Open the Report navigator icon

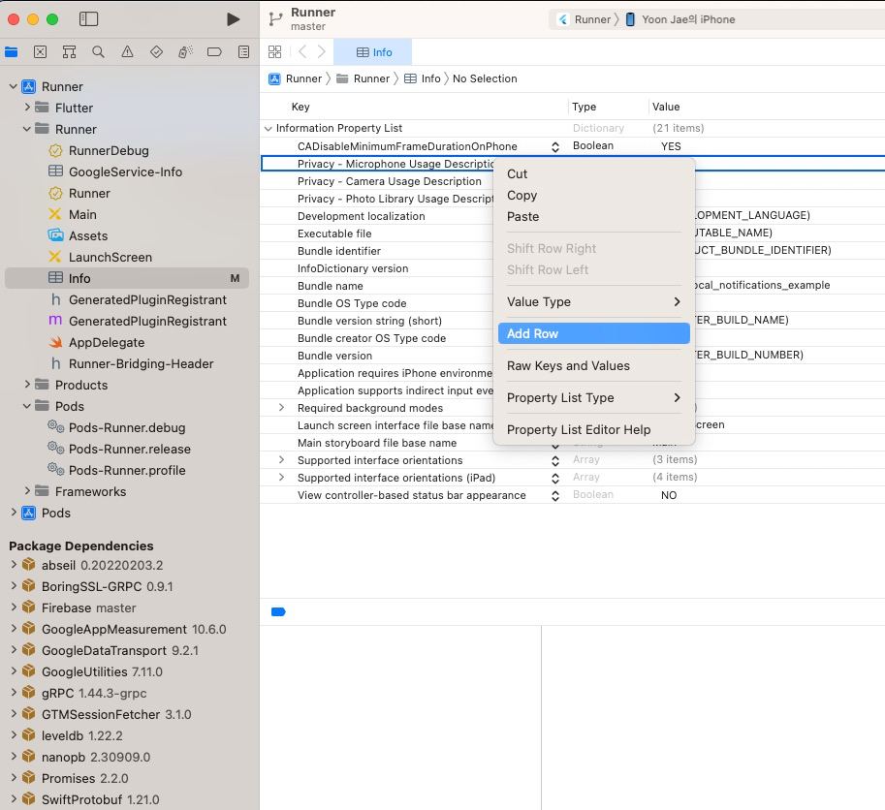click(244, 52)
